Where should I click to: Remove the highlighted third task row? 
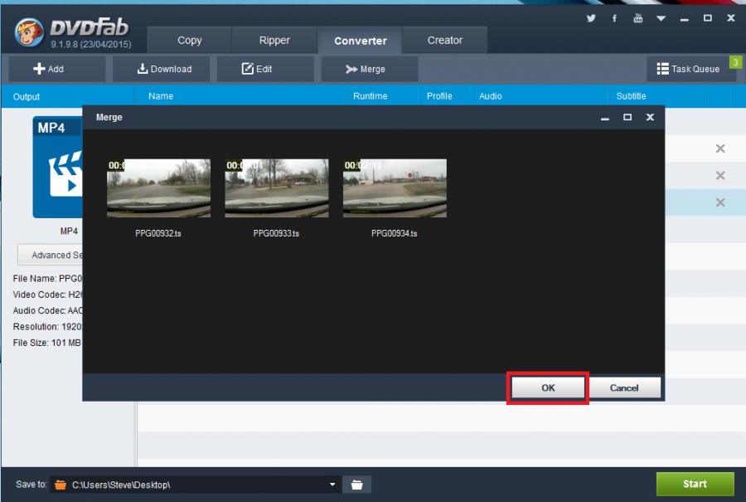point(719,202)
